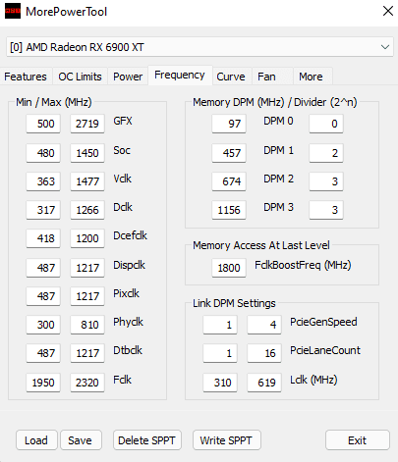Screen dimensions: 398x462
Task: Select the Power tab
Action: (128, 77)
